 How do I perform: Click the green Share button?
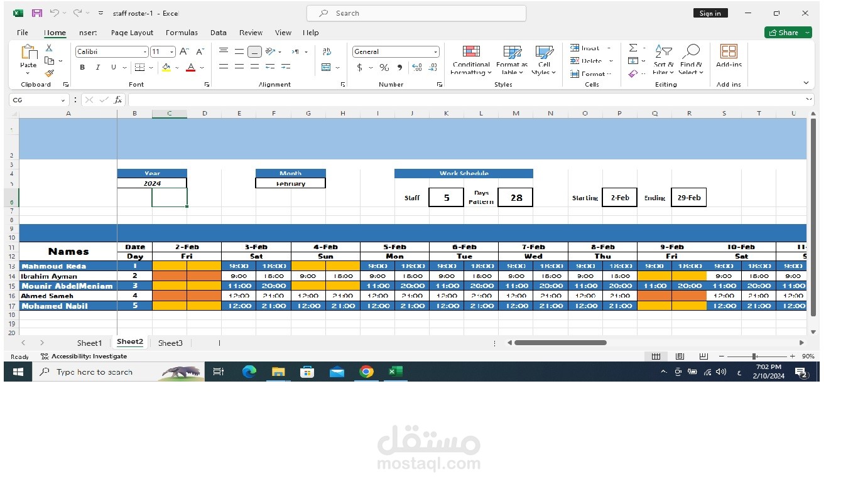(788, 33)
